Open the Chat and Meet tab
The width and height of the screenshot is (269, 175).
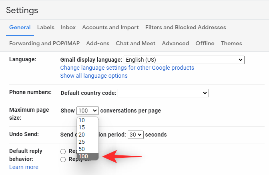coord(135,43)
